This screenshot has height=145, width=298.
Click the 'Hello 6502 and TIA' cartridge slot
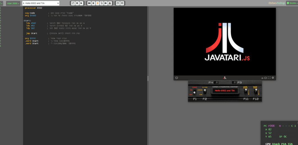[225, 91]
